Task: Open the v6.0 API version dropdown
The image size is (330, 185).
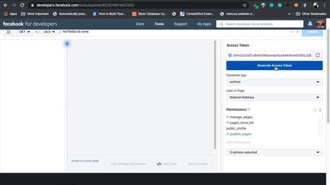Action: pyautogui.click(x=49, y=32)
